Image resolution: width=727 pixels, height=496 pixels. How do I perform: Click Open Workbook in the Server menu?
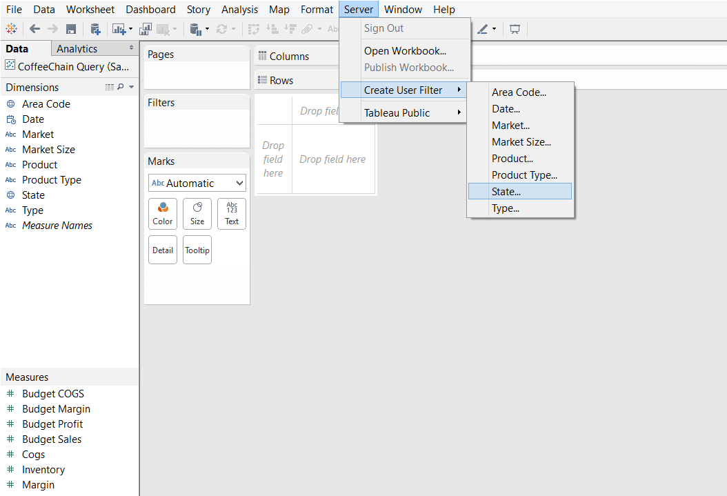(x=405, y=51)
